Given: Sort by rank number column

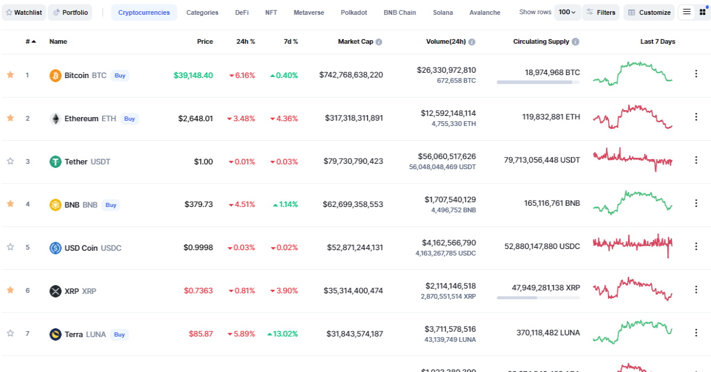Looking at the screenshot, I should [x=30, y=41].
